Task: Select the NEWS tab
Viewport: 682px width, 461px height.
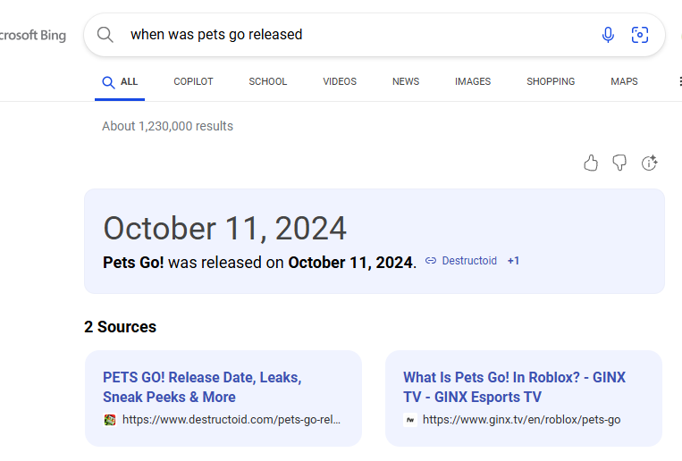Action: [406, 81]
